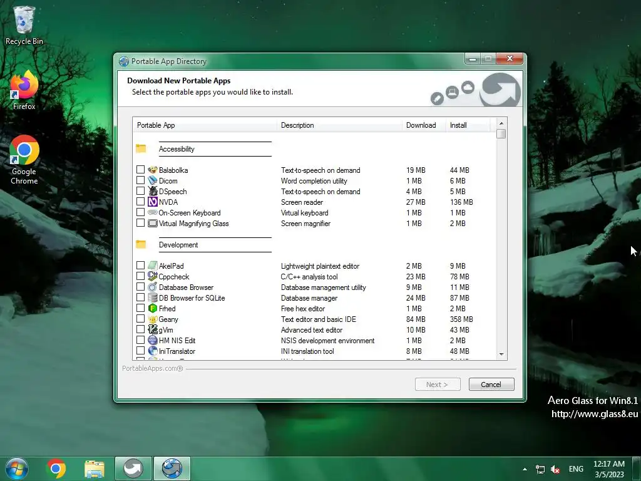641x481 pixels.
Task: Click the NVDA app icon
Action: pyautogui.click(x=153, y=202)
